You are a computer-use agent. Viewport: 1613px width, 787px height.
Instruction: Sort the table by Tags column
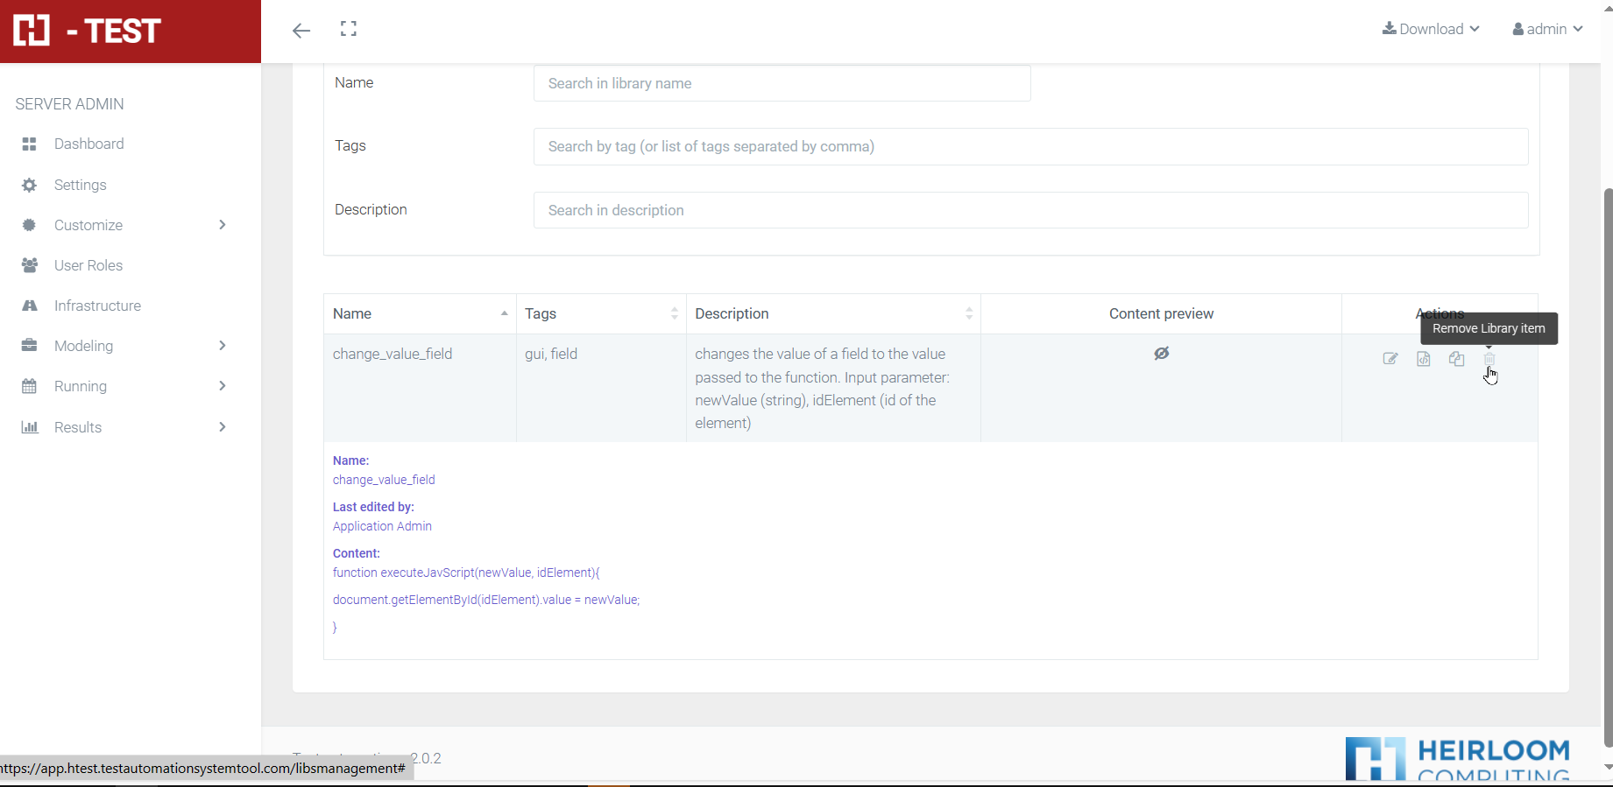point(601,313)
